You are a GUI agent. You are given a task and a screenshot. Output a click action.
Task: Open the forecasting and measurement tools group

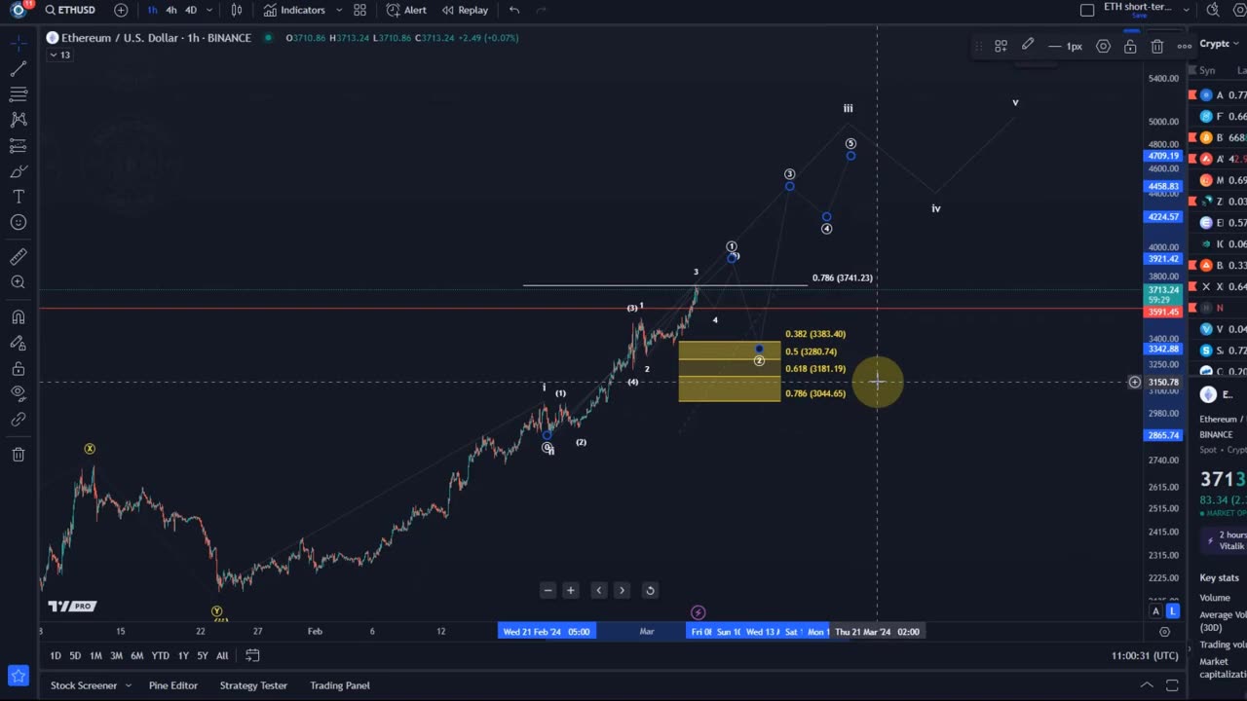click(19, 146)
